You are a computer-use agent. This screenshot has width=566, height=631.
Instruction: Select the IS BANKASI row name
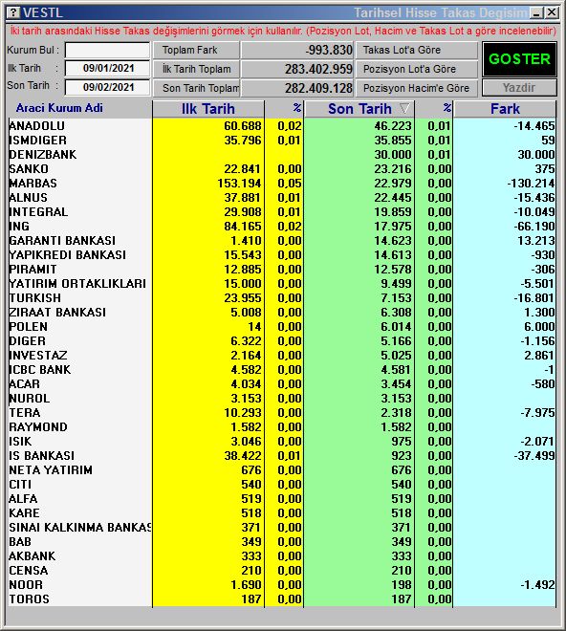pos(41,456)
